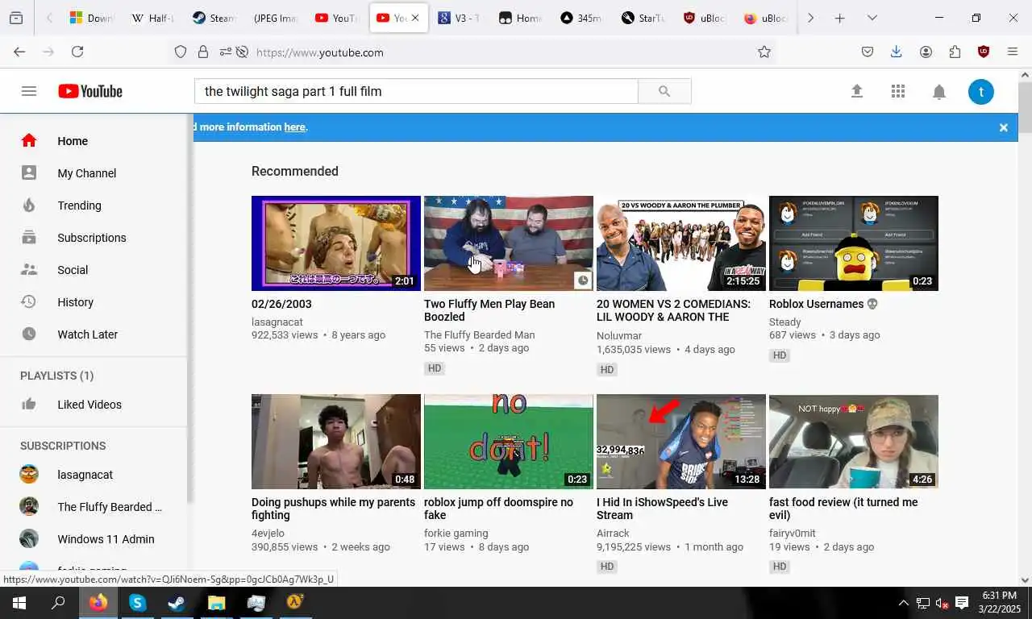Open Watch Later in the sidebar
Screen dimensions: 1032x619
coord(94,334)
